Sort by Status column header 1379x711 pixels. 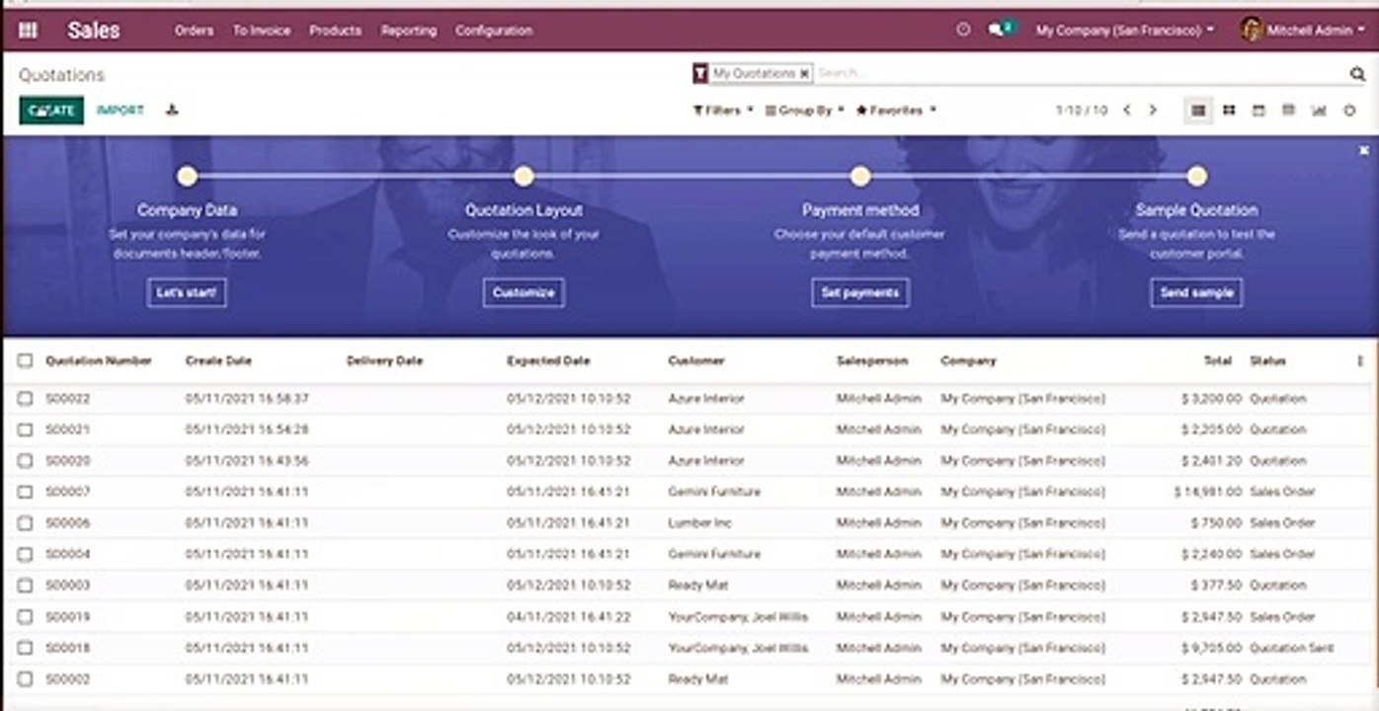pyautogui.click(x=1267, y=361)
